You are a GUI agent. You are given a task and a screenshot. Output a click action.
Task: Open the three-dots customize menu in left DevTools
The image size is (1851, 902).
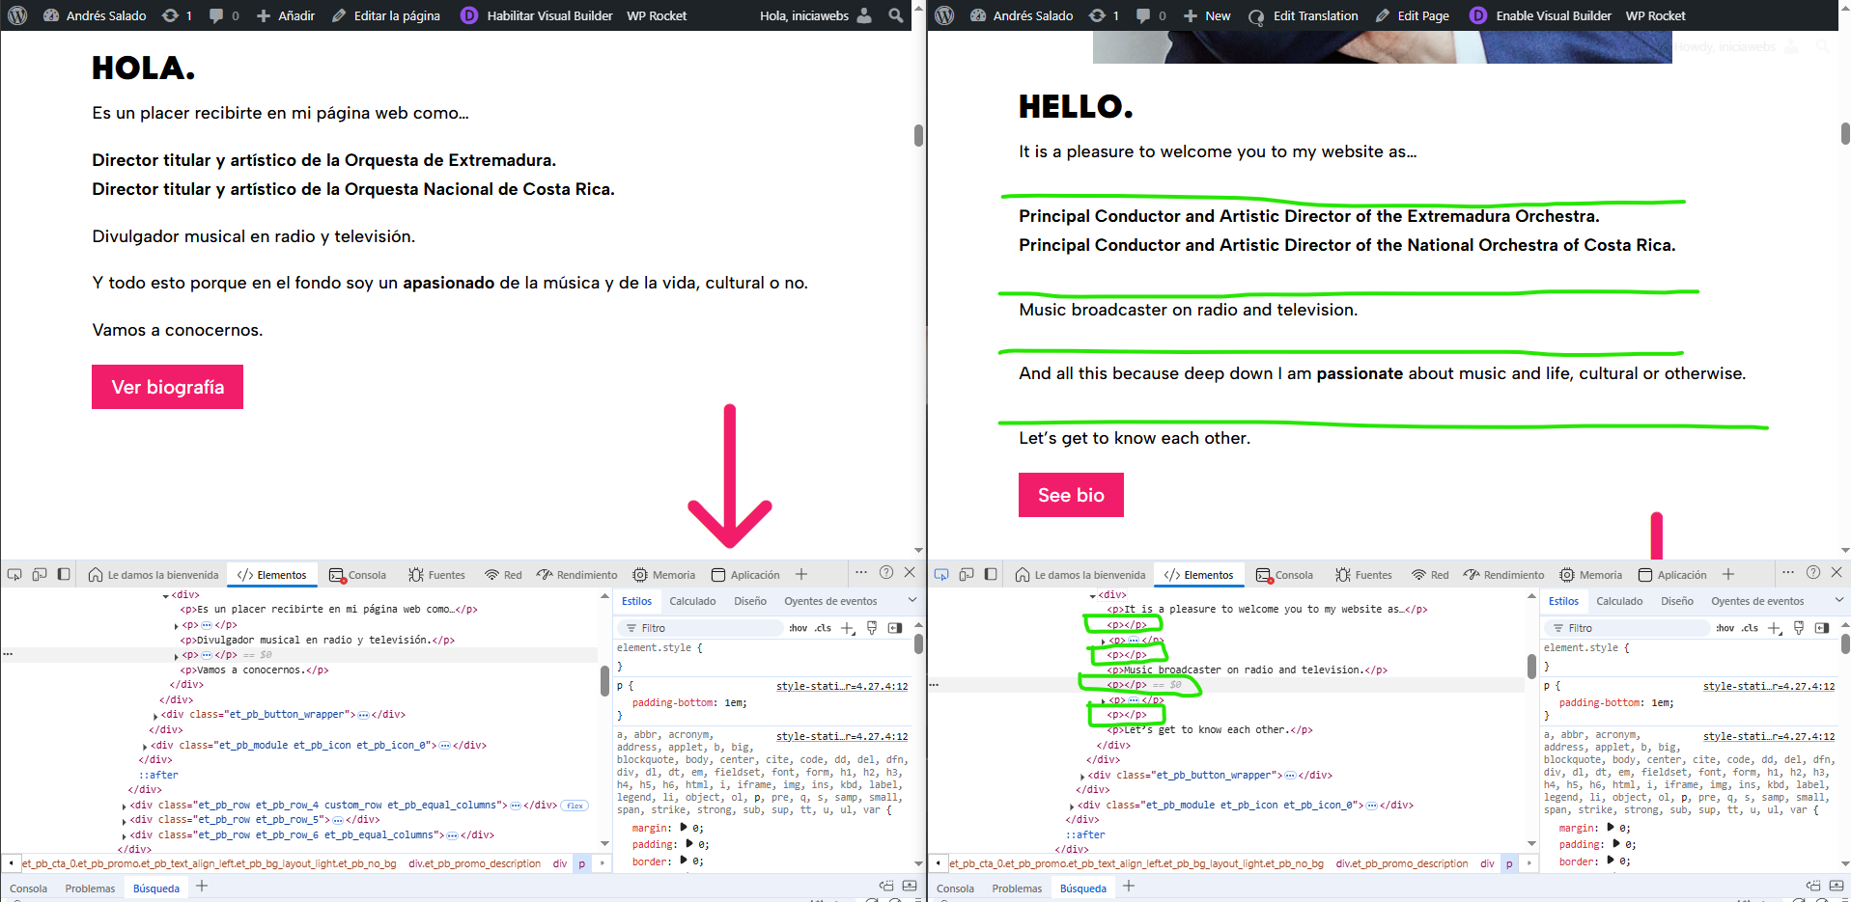(x=861, y=572)
